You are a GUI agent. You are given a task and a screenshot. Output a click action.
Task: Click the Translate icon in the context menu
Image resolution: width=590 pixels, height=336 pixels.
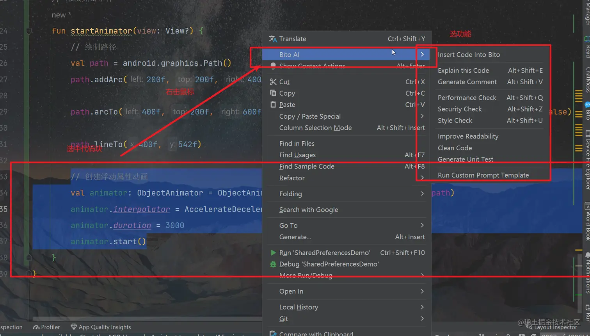click(273, 39)
